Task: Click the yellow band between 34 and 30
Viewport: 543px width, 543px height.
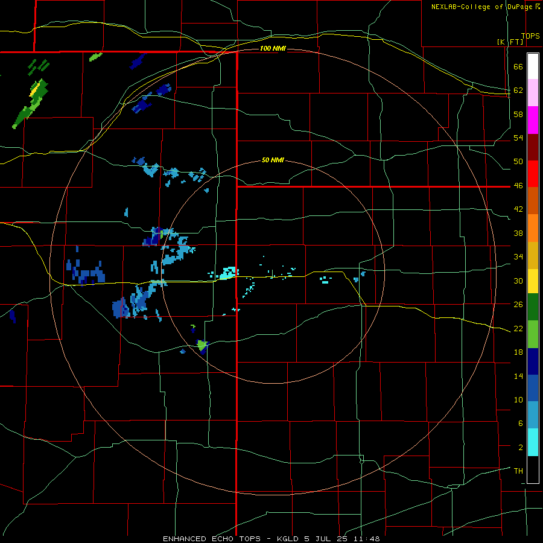Action: [533, 281]
